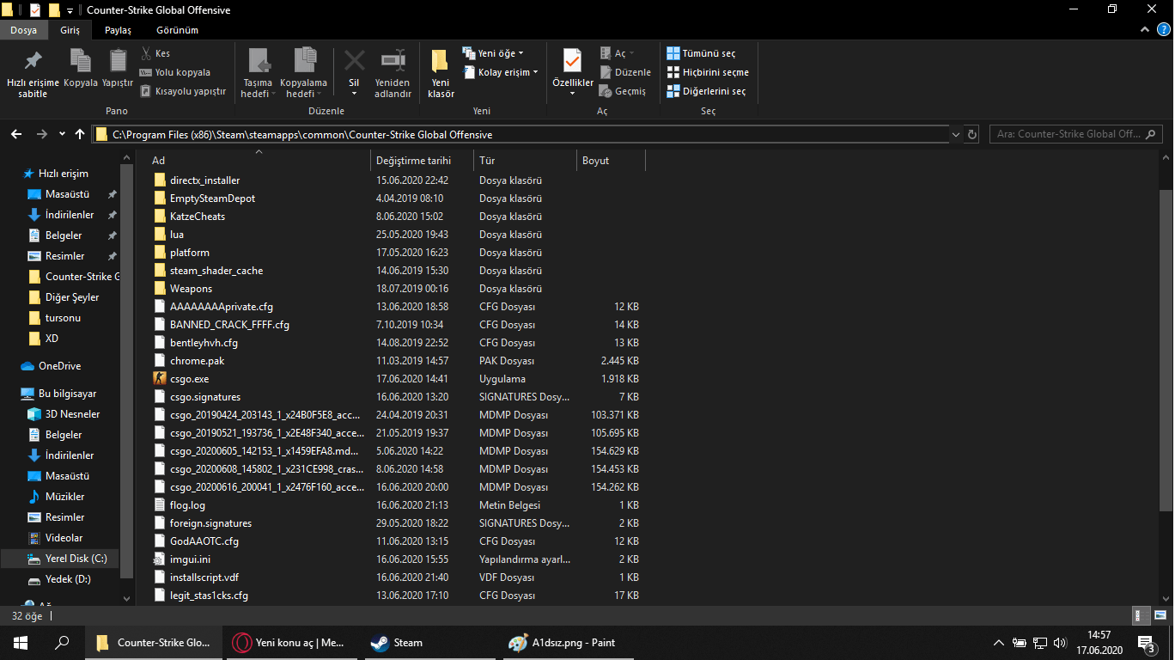The height and width of the screenshot is (660, 1175).
Task: Click the refresh button beside address bar
Action: pyautogui.click(x=972, y=135)
